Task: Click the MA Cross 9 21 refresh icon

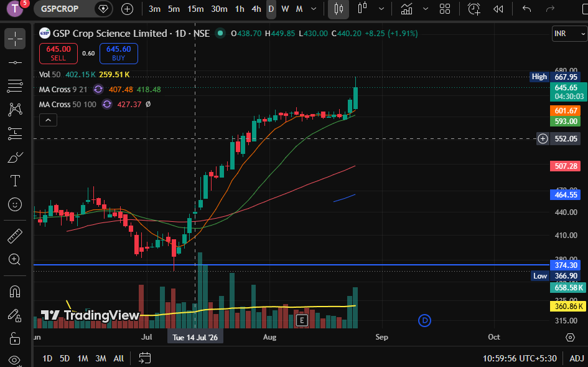Action: [98, 89]
